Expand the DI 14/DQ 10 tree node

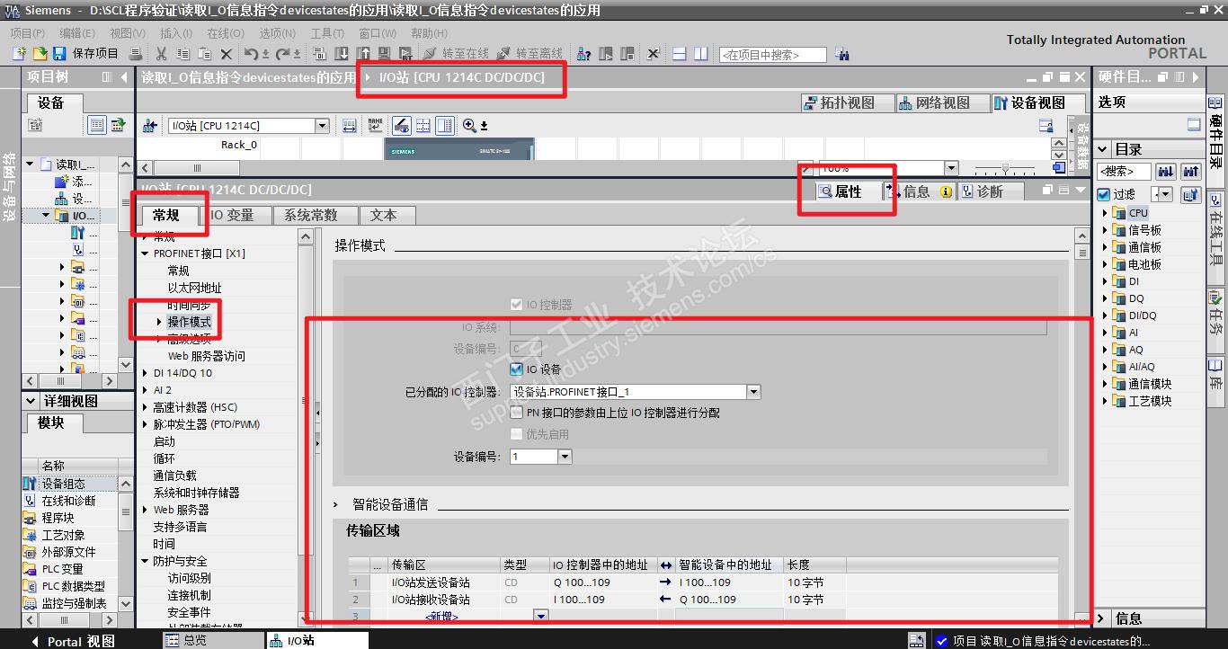pos(146,373)
